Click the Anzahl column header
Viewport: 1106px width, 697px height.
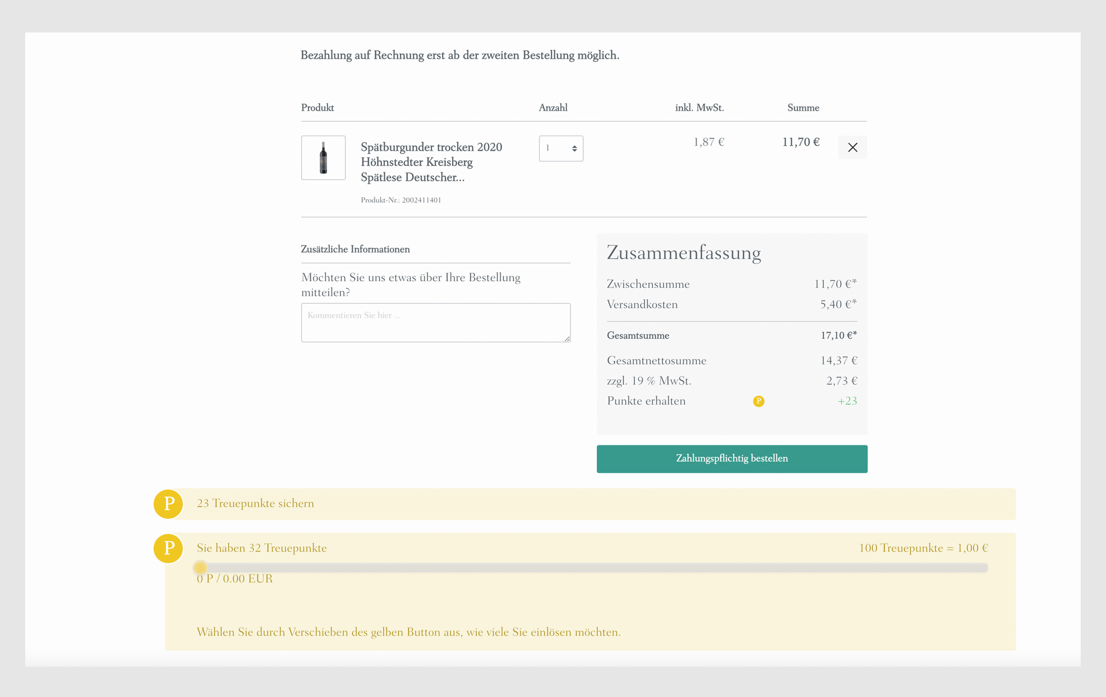pyautogui.click(x=553, y=108)
